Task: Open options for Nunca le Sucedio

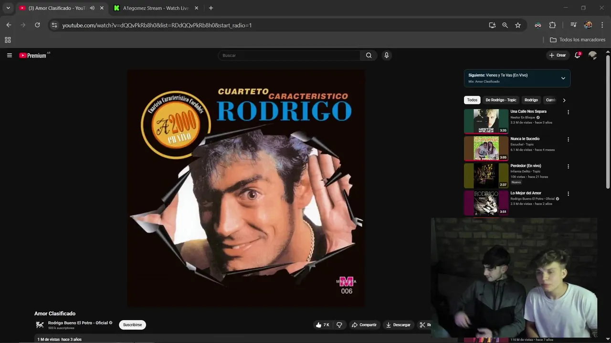Action: pos(568,140)
